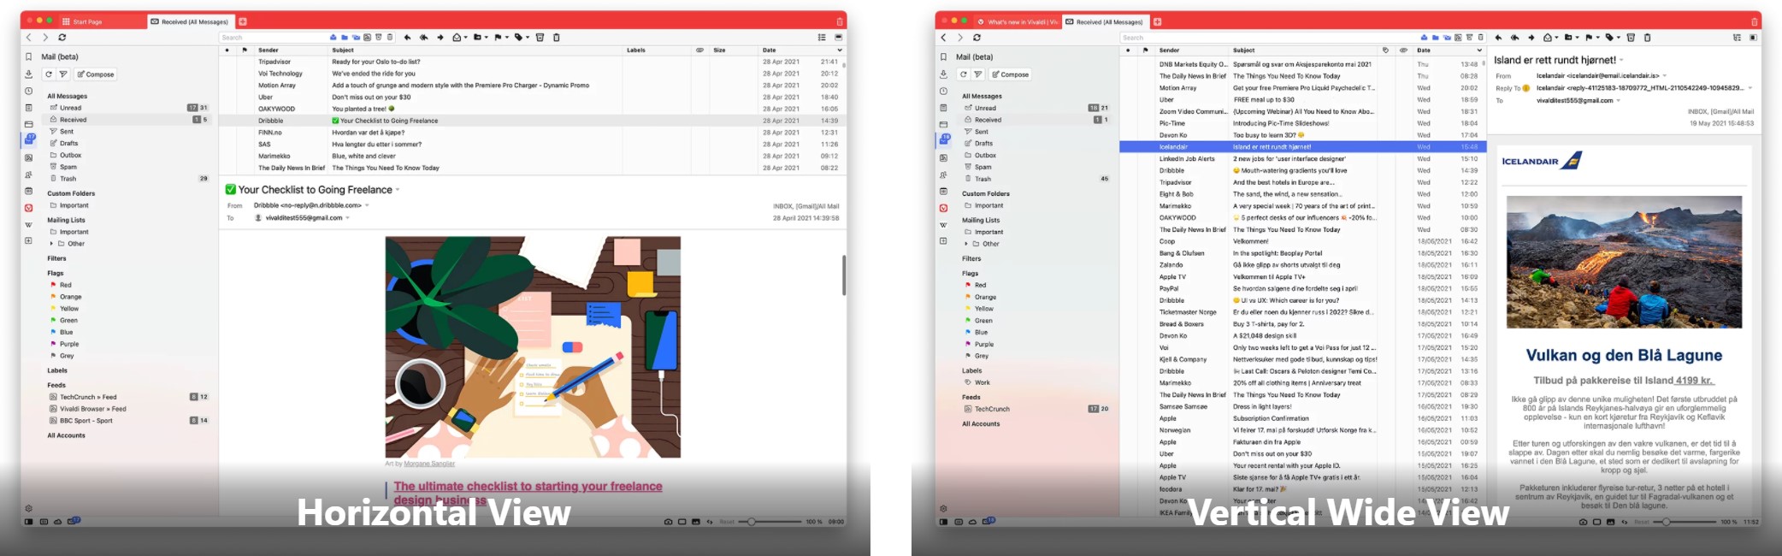
Task: Click Delete trash icon in Horizontal View toolbar
Action: (x=556, y=38)
